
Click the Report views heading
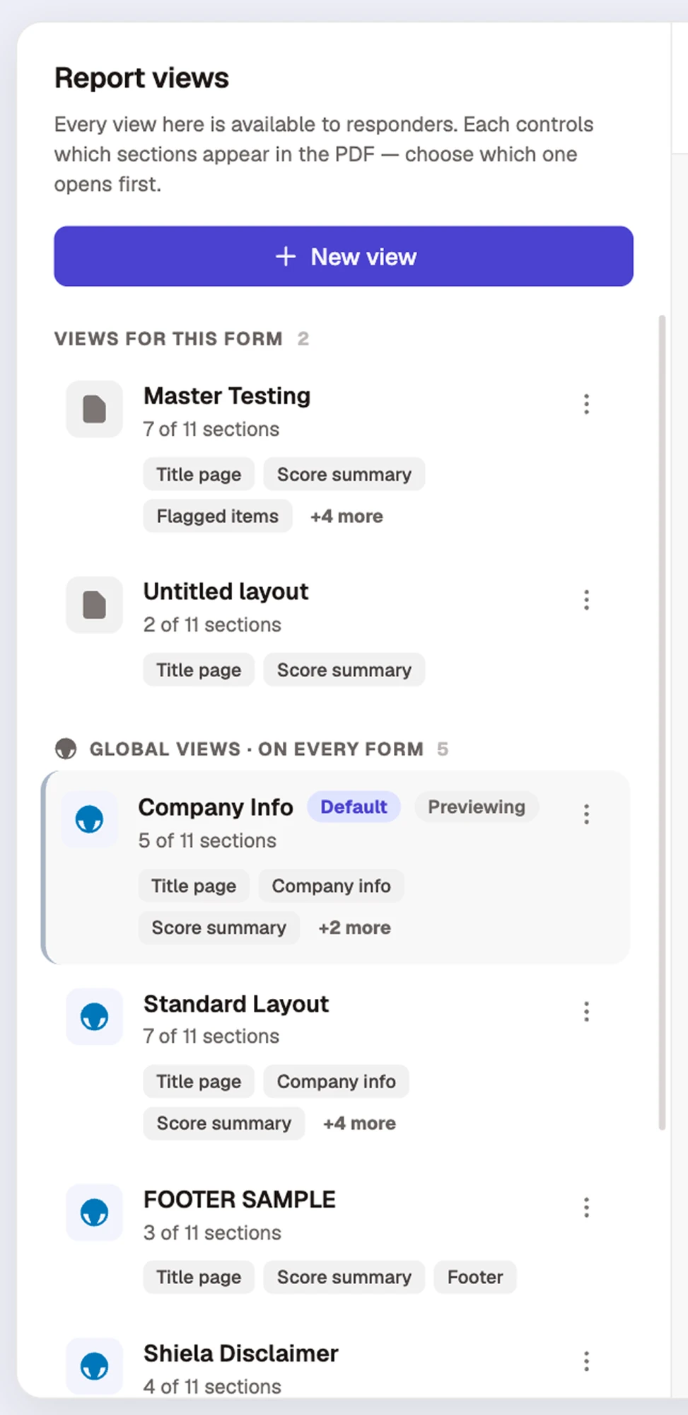[x=142, y=78]
